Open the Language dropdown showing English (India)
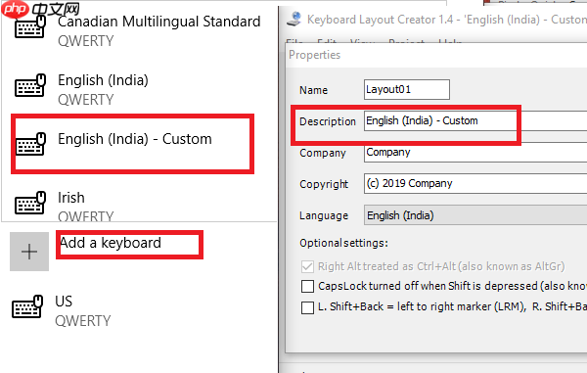The width and height of the screenshot is (587, 373). tap(475, 215)
